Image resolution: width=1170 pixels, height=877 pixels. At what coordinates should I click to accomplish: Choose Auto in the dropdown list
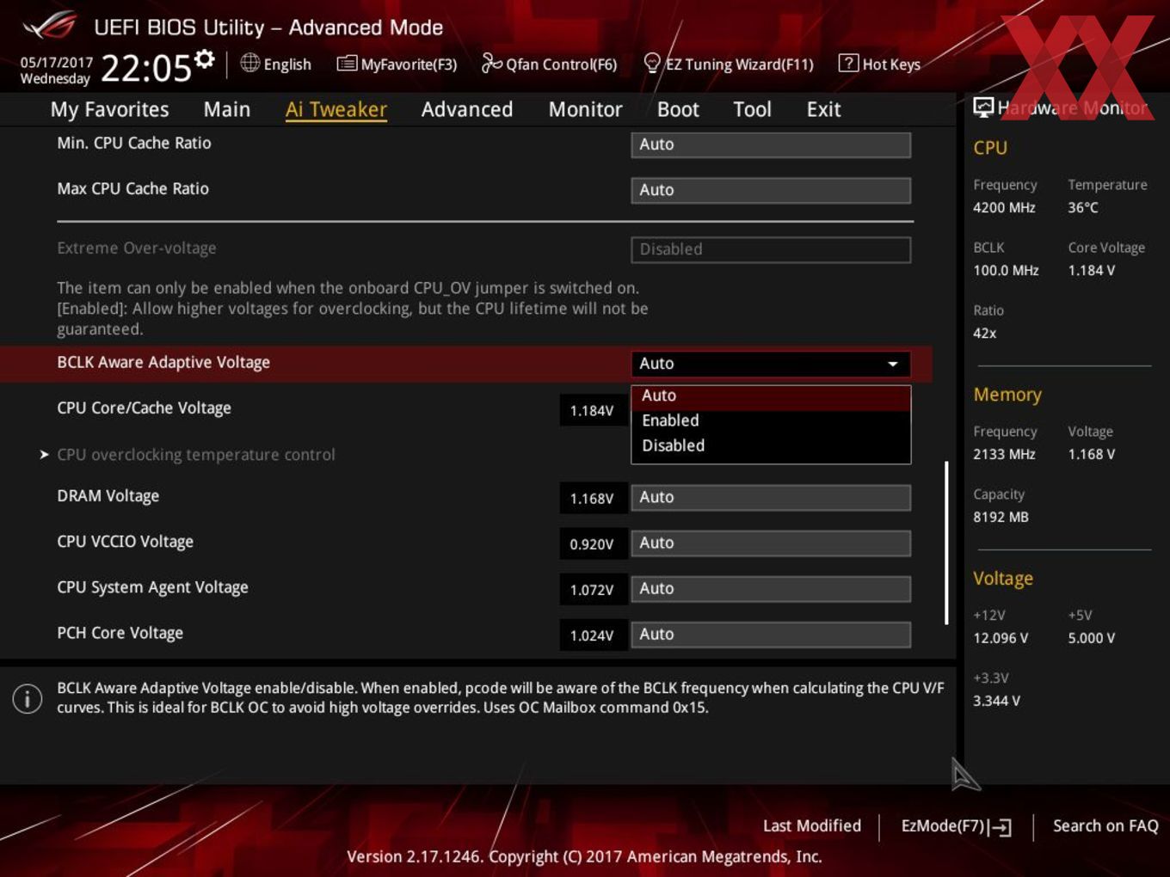771,396
